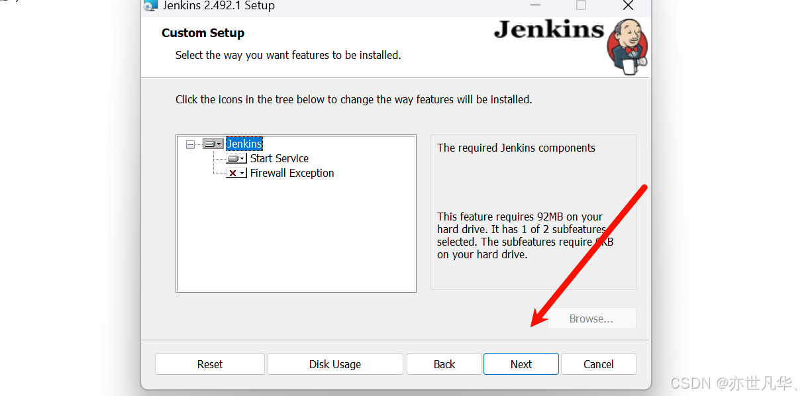Open the Start Service feature dropdown icon
This screenshot has height=396, width=810.
pyautogui.click(x=236, y=158)
